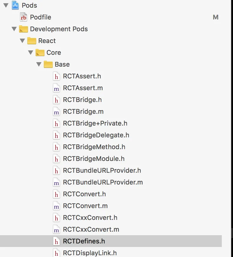
Task: Select RCTBridge+Private.h in the navigator
Action: pyautogui.click(x=95, y=123)
